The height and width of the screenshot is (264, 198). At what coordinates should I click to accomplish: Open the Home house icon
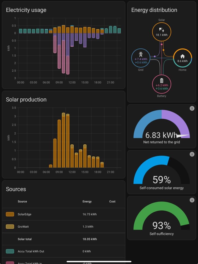(182, 56)
